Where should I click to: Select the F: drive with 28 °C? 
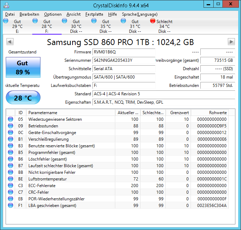point(47,26)
